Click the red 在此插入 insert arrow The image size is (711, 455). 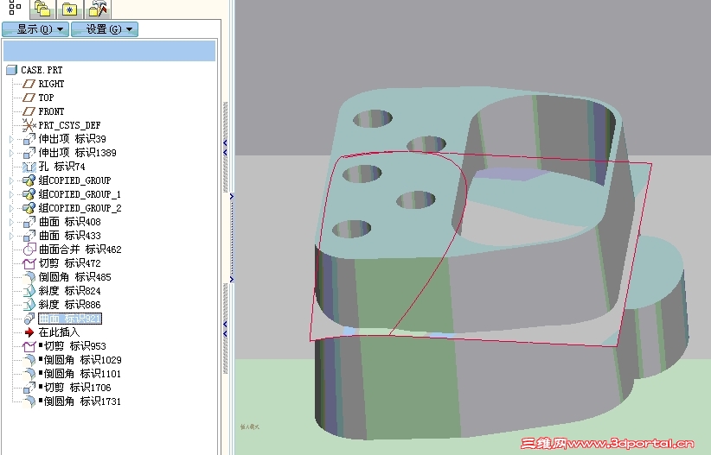click(x=29, y=332)
